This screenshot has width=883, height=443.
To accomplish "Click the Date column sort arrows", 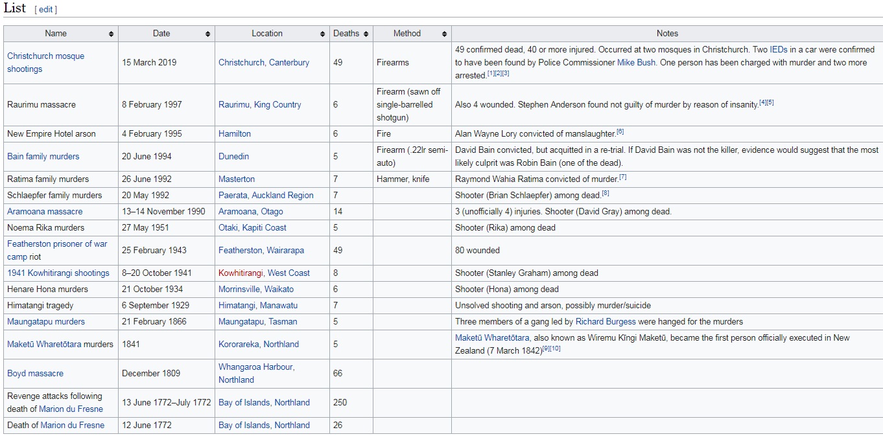I will click(x=207, y=34).
